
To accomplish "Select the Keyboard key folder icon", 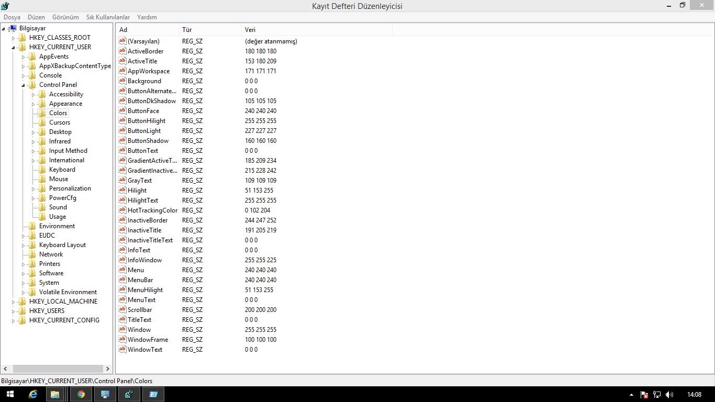I will pos(42,170).
